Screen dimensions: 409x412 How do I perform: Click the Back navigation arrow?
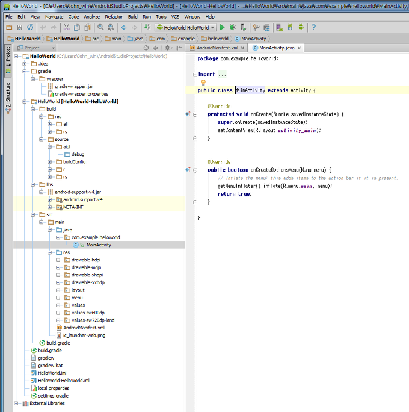coord(124,27)
